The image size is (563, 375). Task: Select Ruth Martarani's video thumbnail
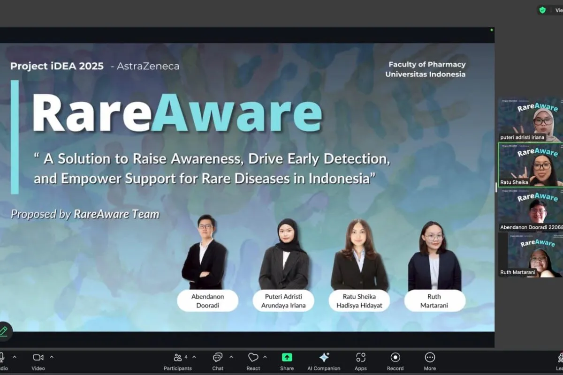coord(530,255)
